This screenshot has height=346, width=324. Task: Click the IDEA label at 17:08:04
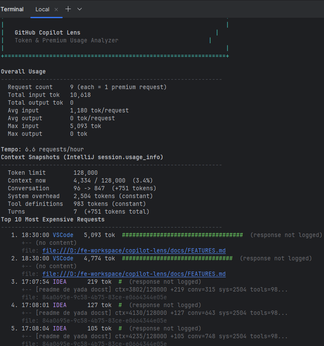pos(60,329)
